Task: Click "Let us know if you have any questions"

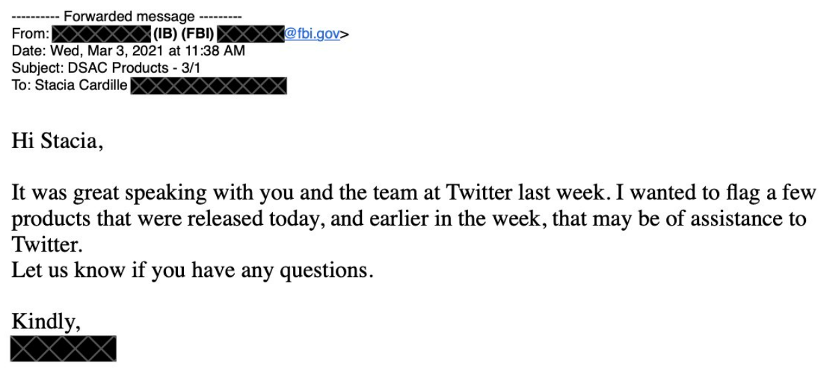Action: (189, 272)
